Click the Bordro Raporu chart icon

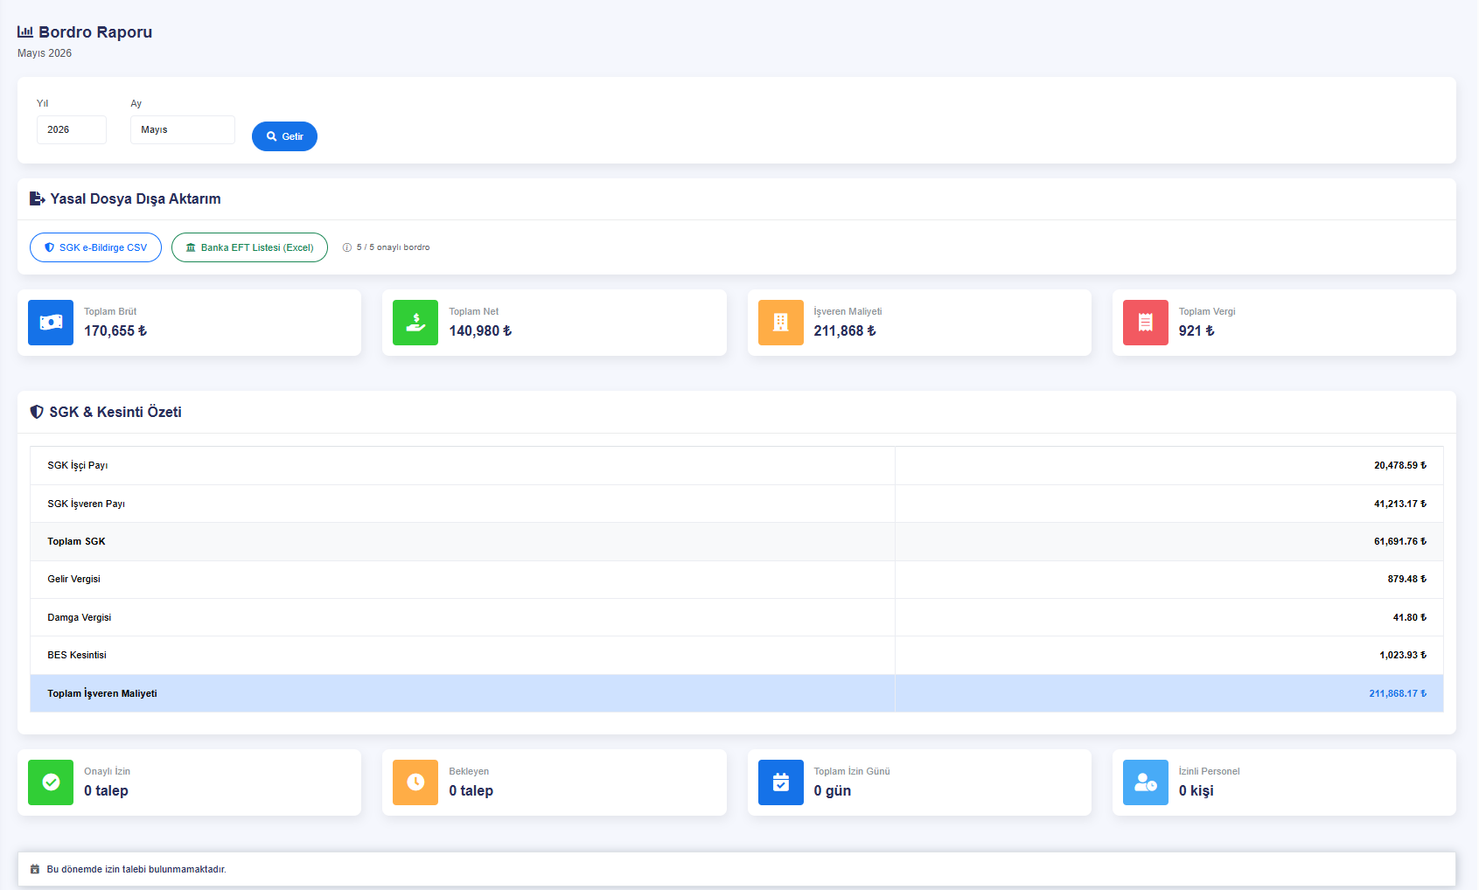tap(25, 31)
